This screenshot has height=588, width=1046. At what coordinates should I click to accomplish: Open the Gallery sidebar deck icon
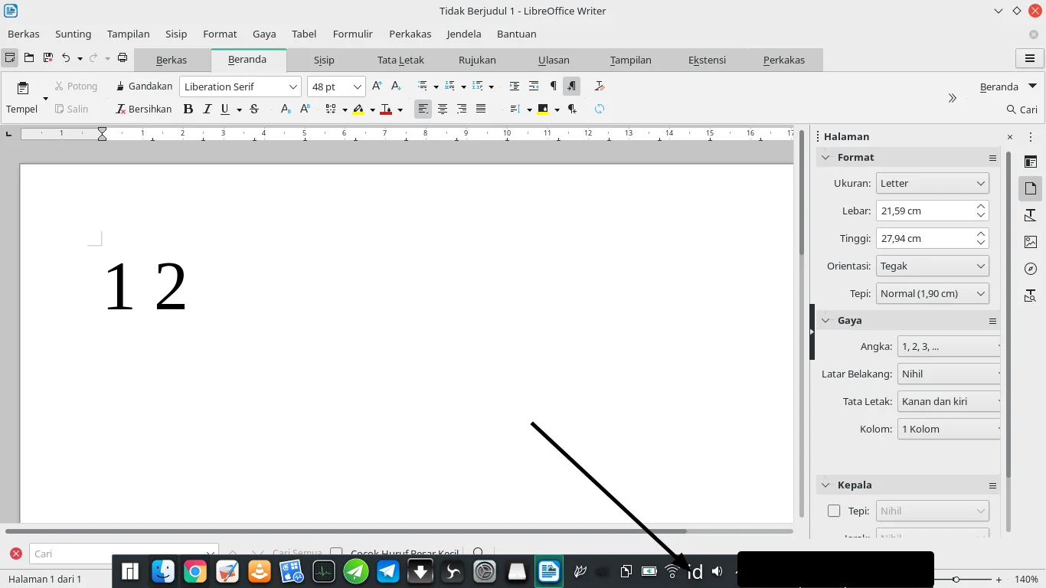(x=1031, y=242)
